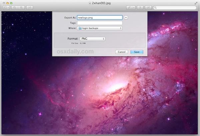Save the exported image

137,52
